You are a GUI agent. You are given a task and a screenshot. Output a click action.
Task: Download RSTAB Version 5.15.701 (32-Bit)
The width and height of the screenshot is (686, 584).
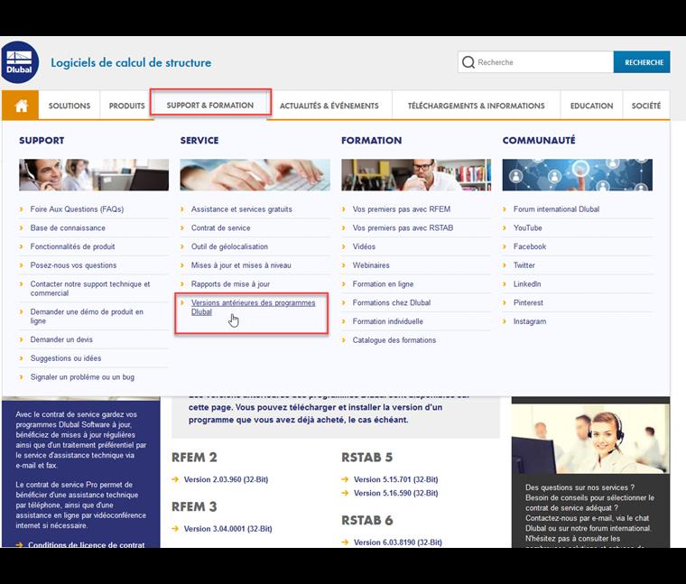(395, 479)
